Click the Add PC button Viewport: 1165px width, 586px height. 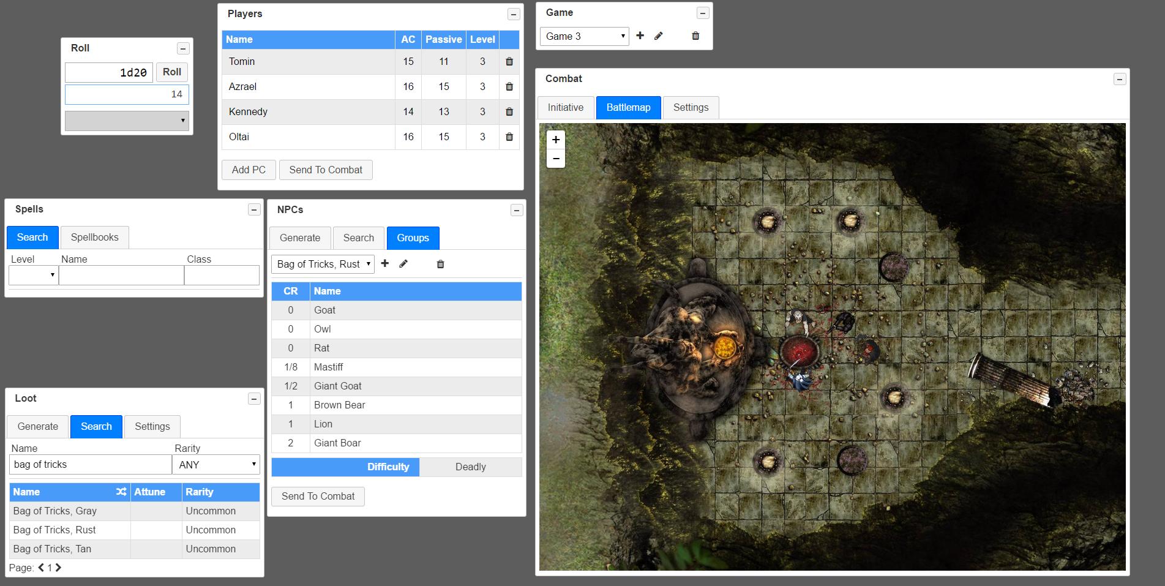[x=249, y=170]
